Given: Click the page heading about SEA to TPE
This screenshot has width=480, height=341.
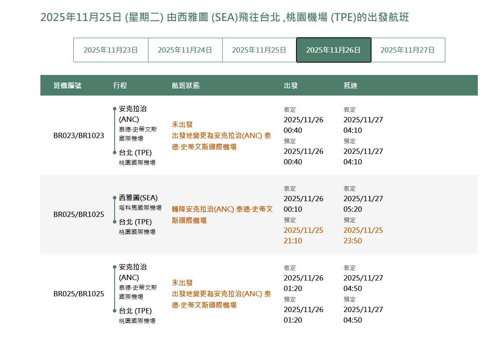Looking at the screenshot, I should (x=225, y=17).
